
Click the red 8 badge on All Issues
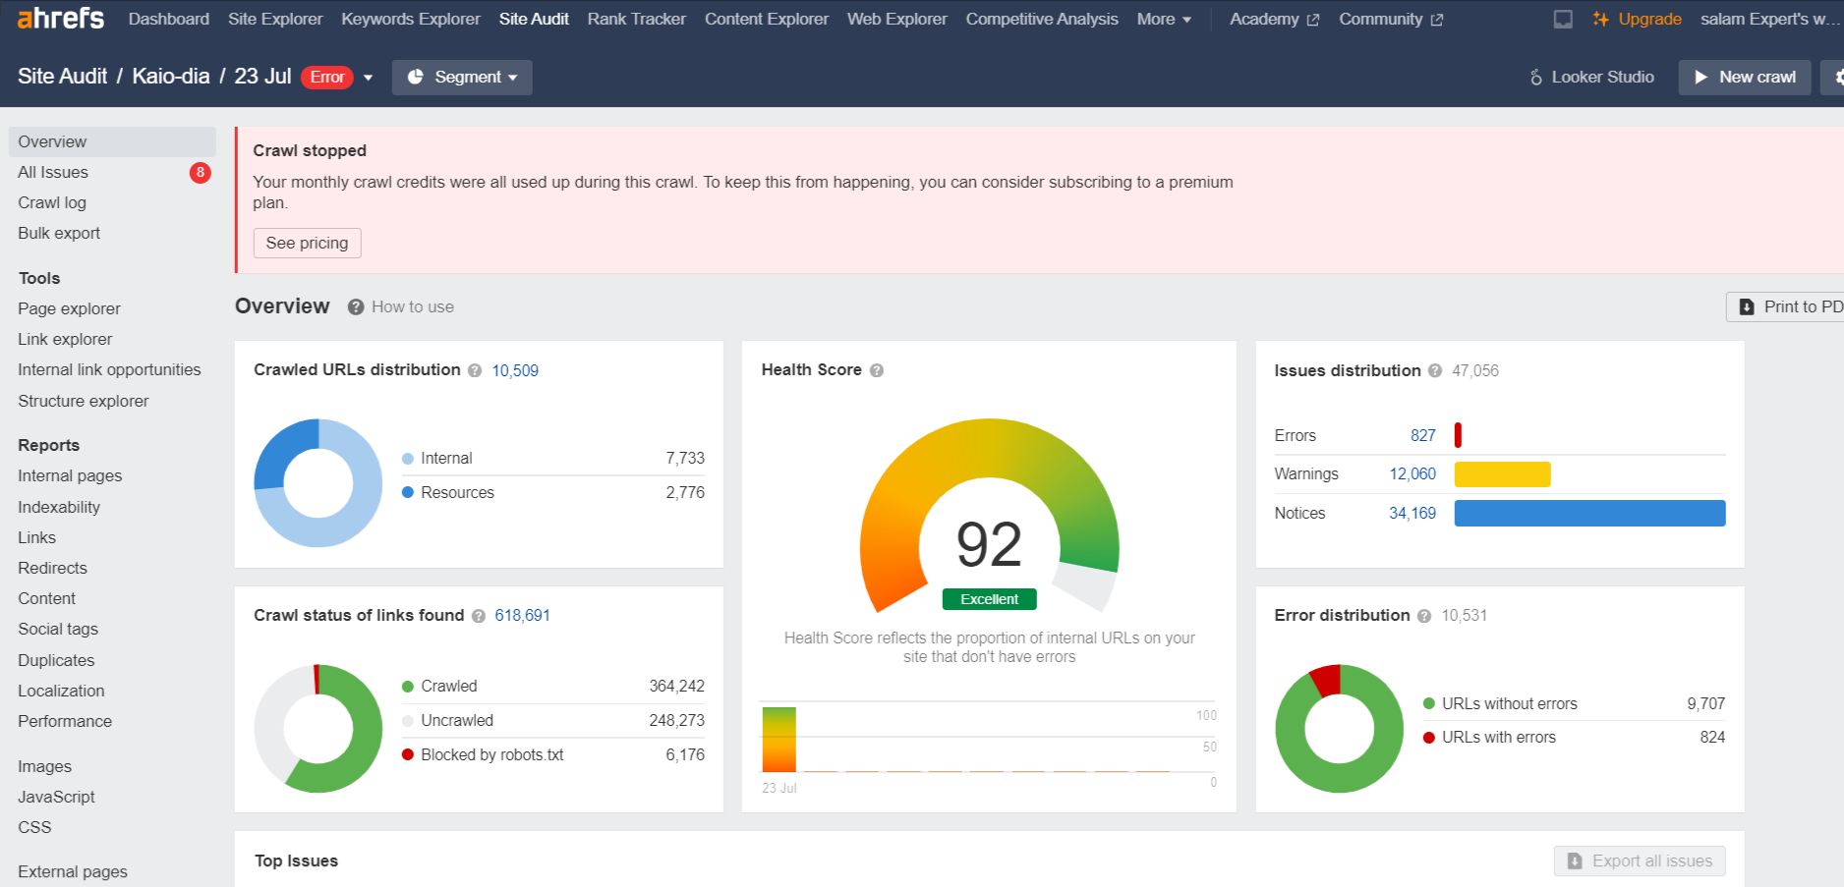point(201,173)
